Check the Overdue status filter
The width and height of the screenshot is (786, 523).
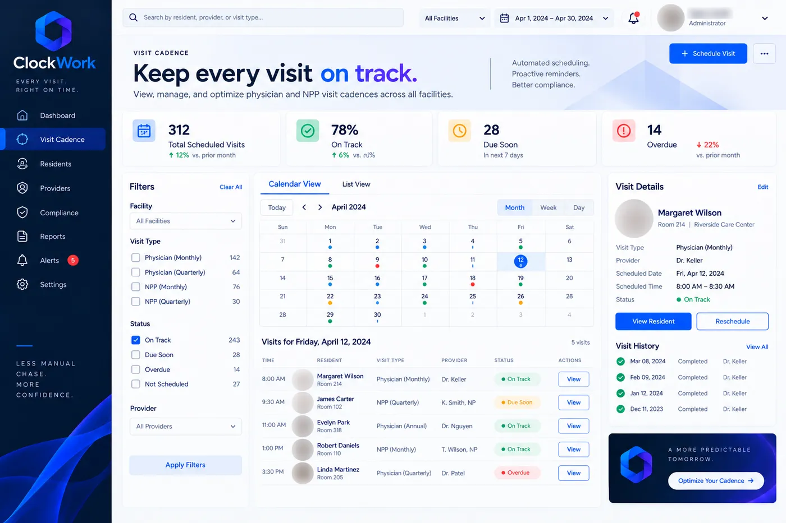[135, 369]
